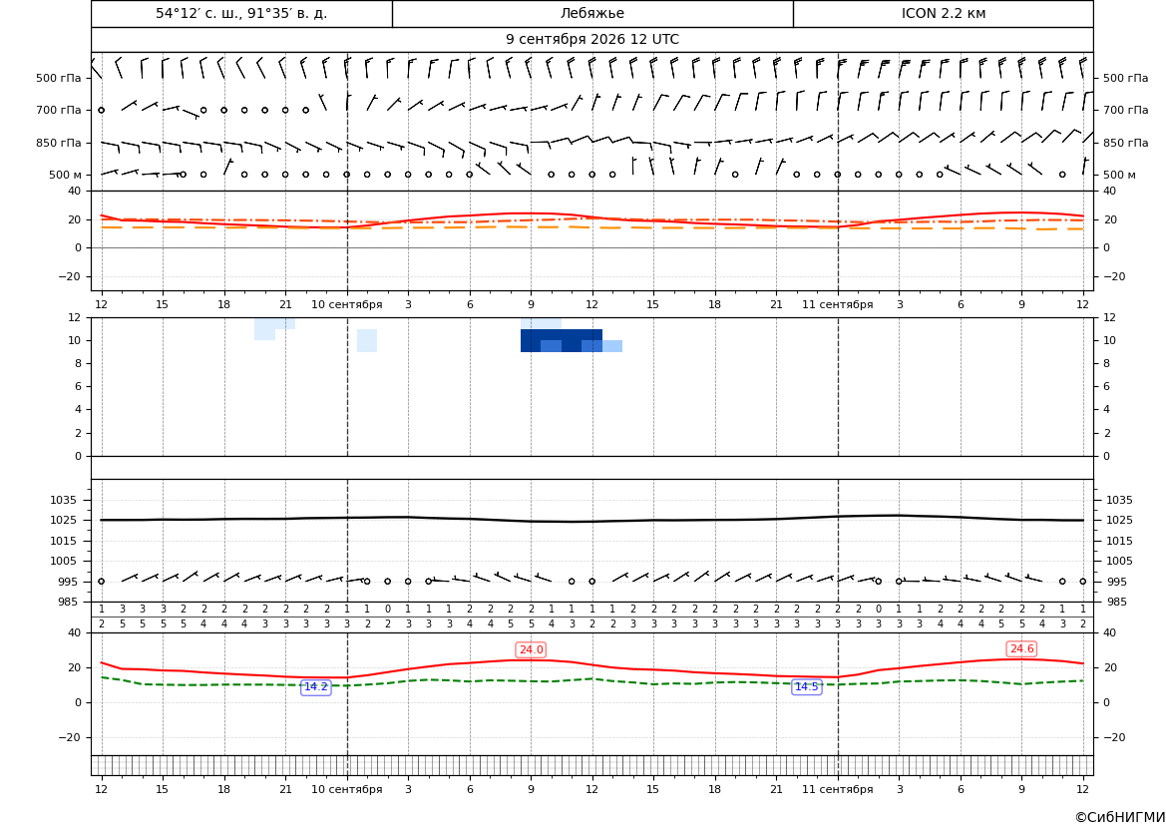Click the ©СибНИГМИ copyright text
1166x825 pixels.
(x=1120, y=818)
